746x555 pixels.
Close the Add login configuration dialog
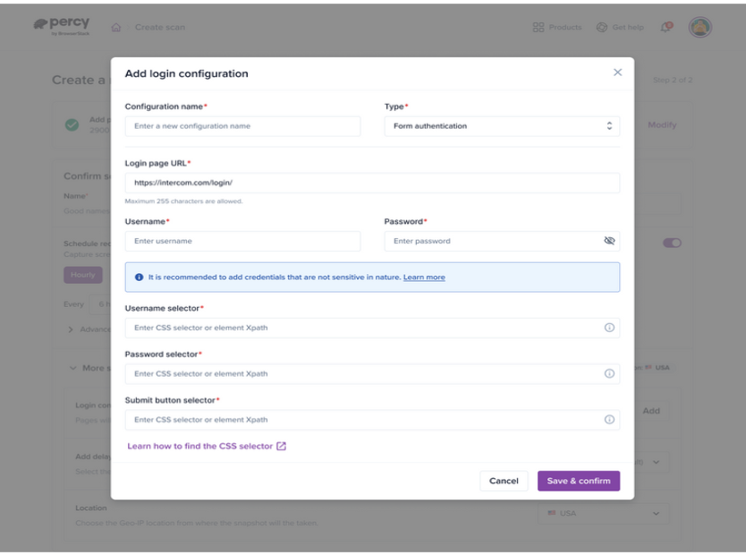point(617,73)
